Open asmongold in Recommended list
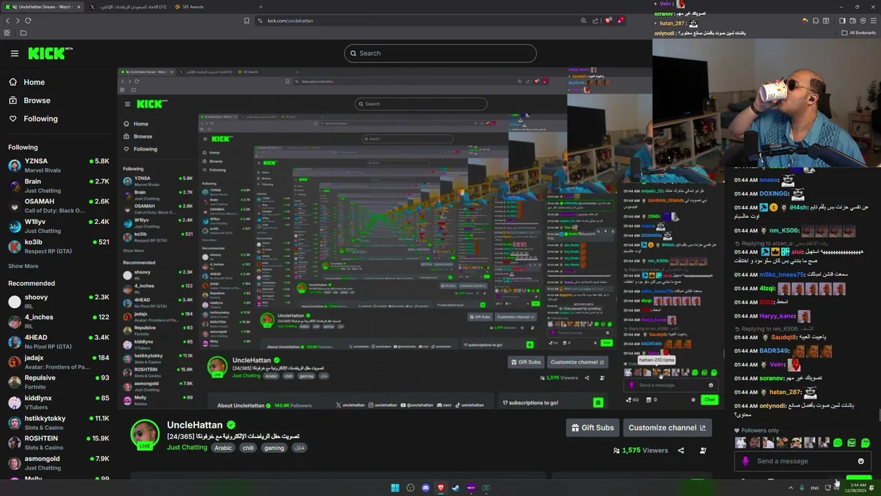 pyautogui.click(x=59, y=463)
